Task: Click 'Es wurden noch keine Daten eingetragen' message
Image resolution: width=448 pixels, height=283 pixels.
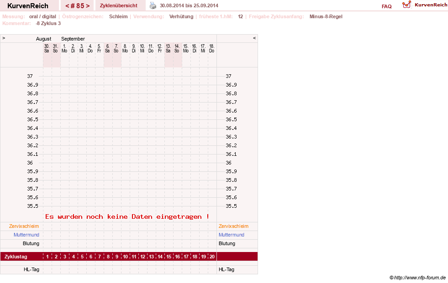Action: [x=127, y=216]
